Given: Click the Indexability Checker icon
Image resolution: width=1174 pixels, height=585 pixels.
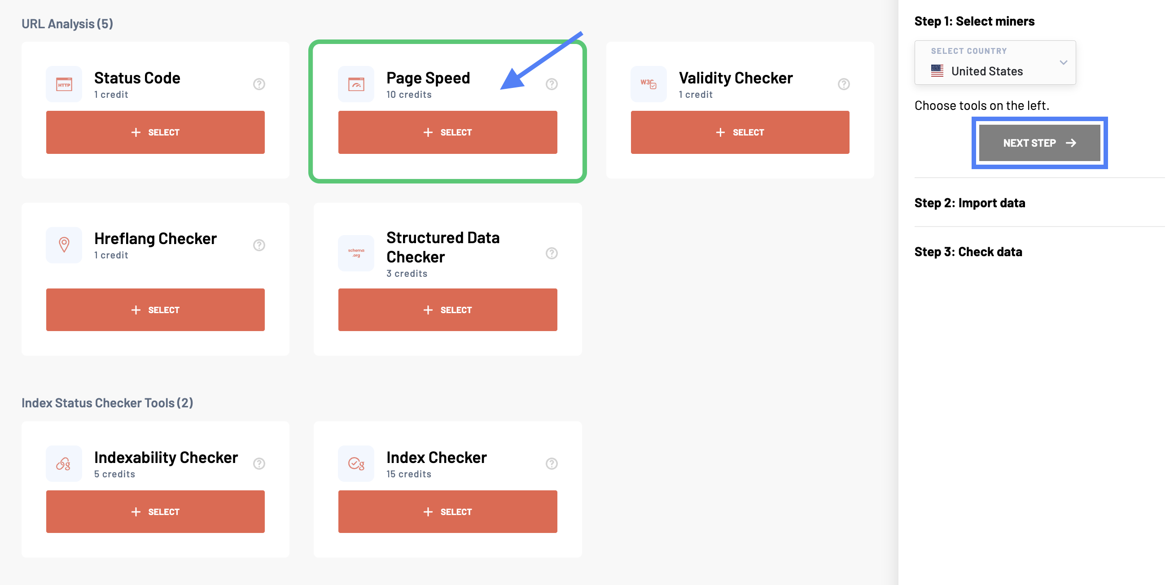Looking at the screenshot, I should coord(64,463).
